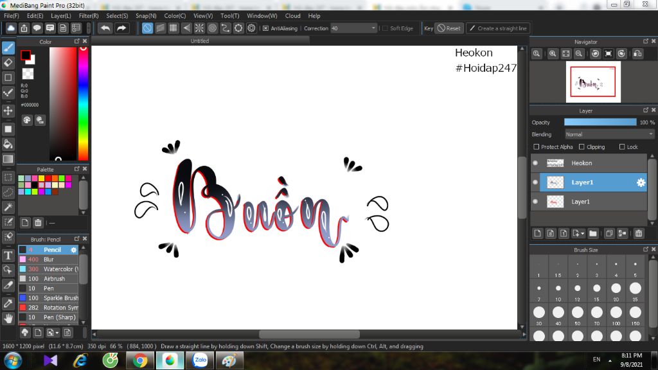Enable Protect Alpha checkbox

pos(537,147)
